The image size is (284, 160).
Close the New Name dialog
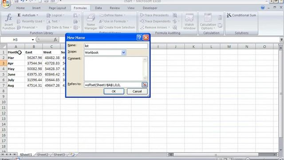tap(146, 37)
